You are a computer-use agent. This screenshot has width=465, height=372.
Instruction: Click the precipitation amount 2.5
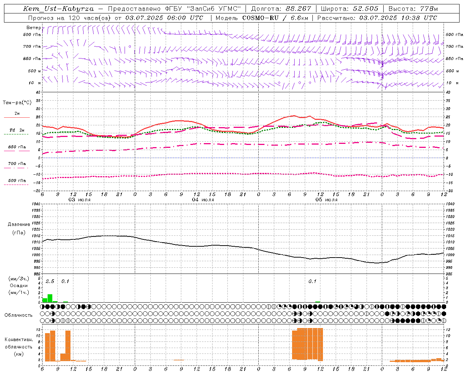point(50,281)
